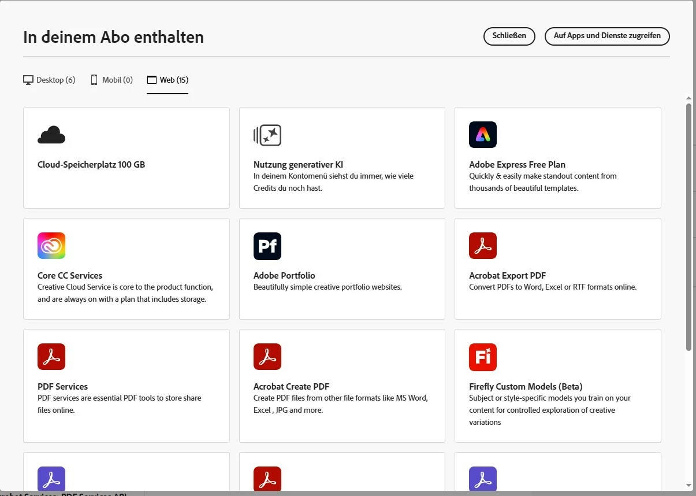This screenshot has height=496, width=696.
Task: Switch to the Mobil (0) tab
Action: click(111, 80)
